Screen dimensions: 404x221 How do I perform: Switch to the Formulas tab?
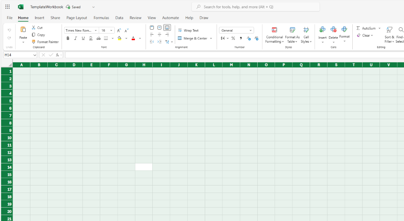pos(101,18)
